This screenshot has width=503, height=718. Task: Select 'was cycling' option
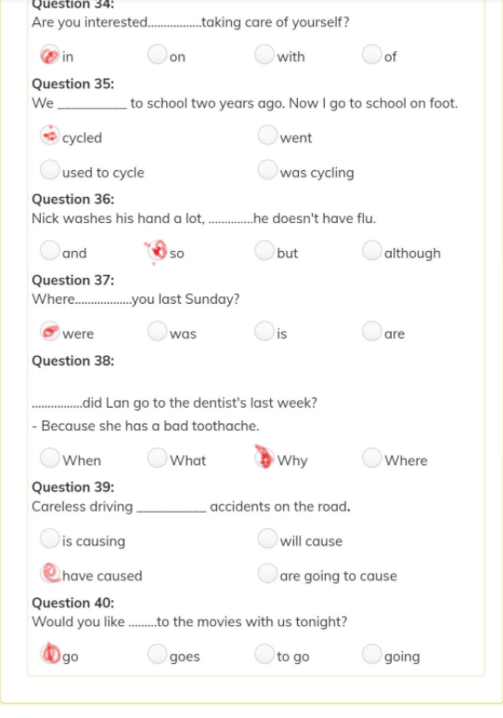point(268,170)
